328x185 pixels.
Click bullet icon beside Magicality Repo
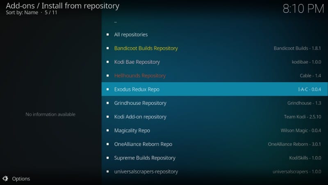pos(107,130)
